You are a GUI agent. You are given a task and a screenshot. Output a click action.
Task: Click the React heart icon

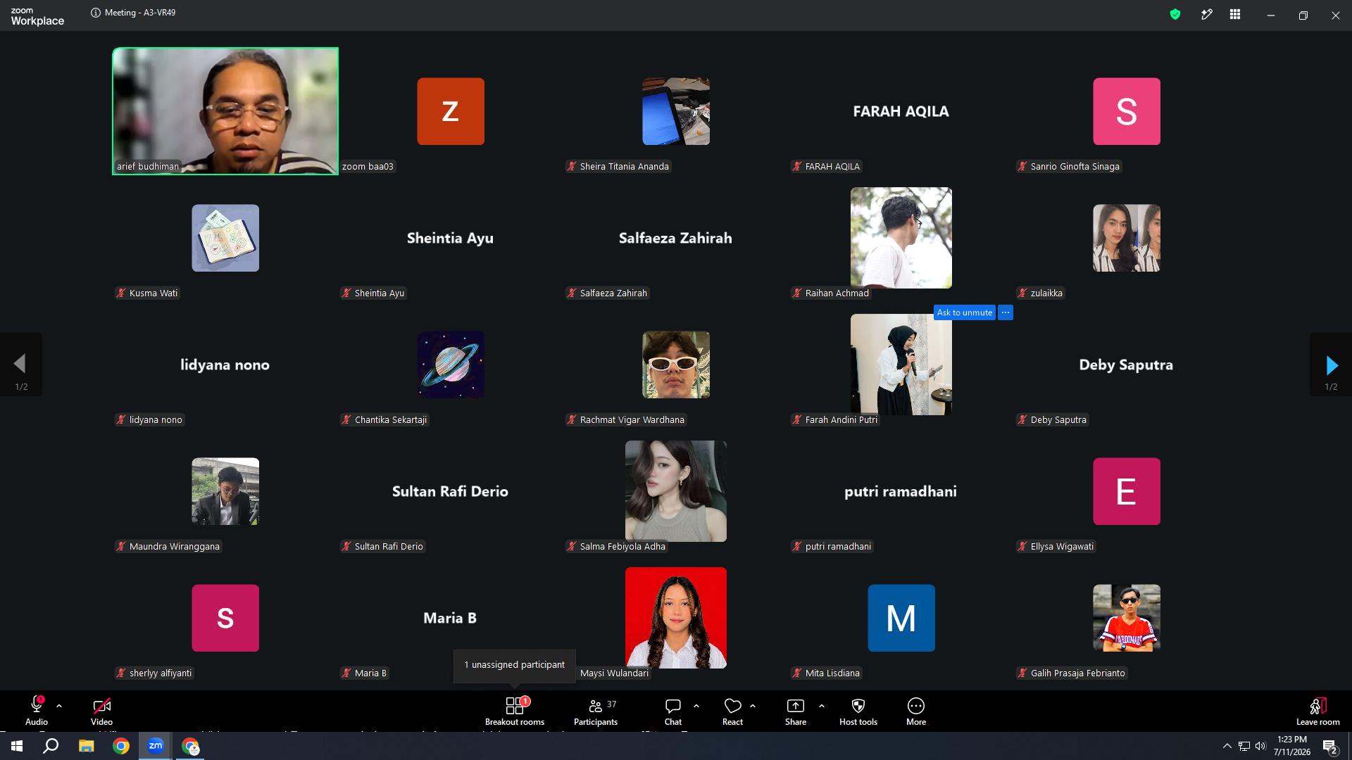tap(732, 706)
